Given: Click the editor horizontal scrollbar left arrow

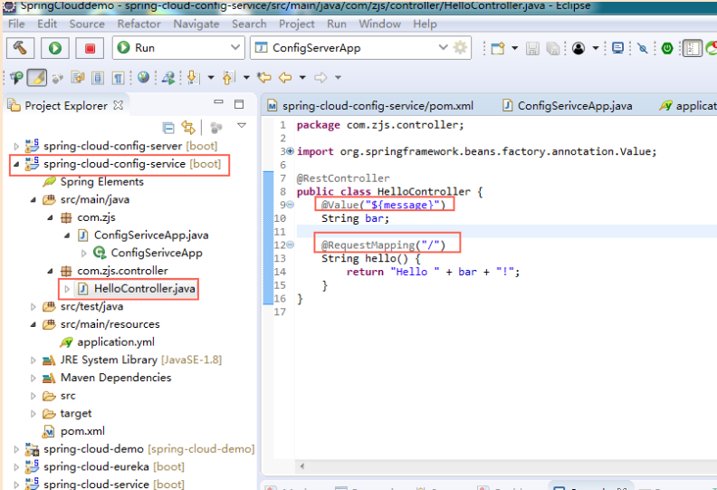Looking at the screenshot, I should tap(301, 466).
